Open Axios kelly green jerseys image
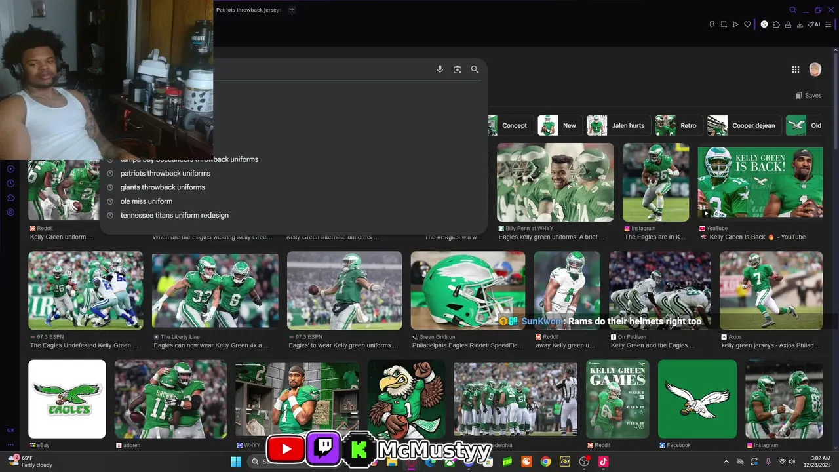Viewport: 839px width, 472px height. [x=771, y=290]
